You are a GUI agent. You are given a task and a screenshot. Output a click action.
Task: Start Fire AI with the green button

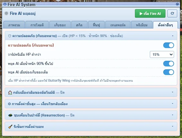tap(150, 14)
